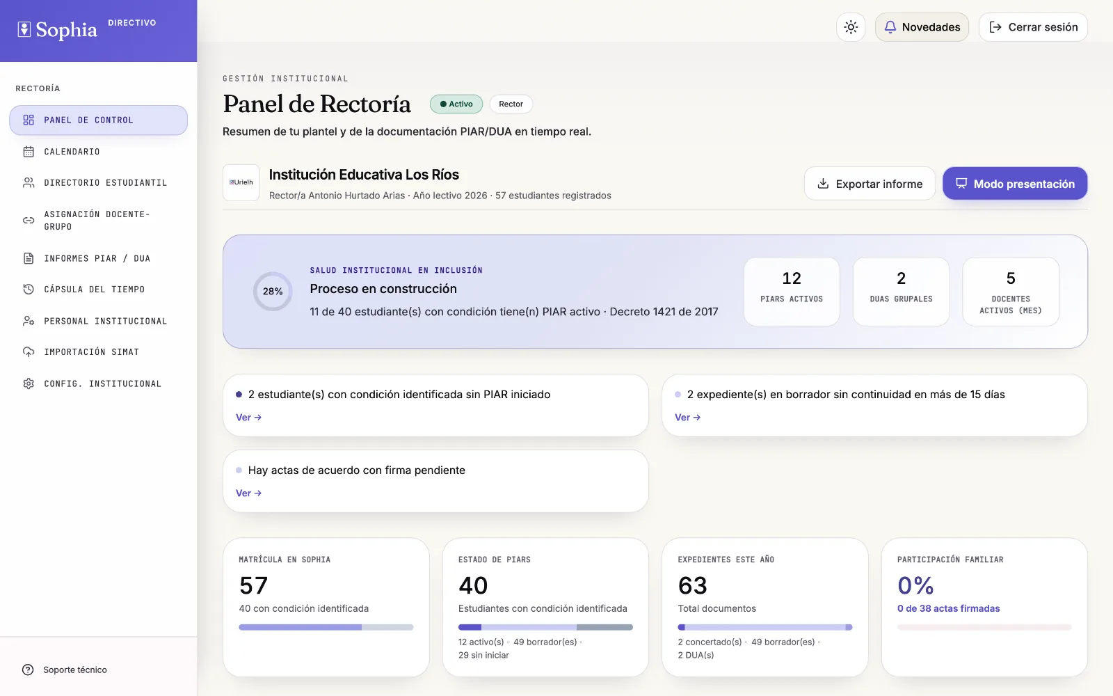1113x696 pixels.
Task: Go to Directorio Estudiantil
Action: click(x=98, y=182)
